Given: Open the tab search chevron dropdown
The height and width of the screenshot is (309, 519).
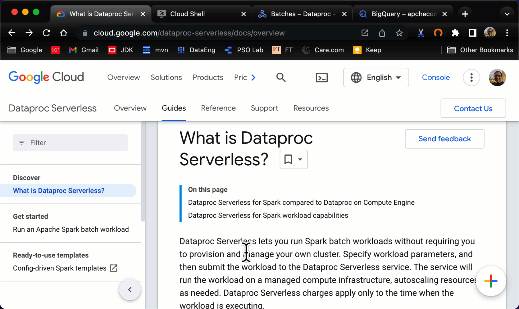Looking at the screenshot, I should (507, 14).
